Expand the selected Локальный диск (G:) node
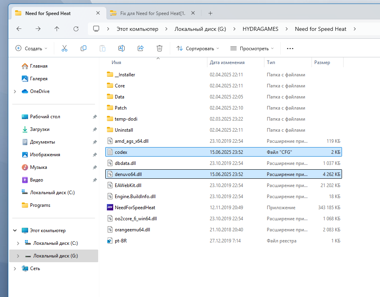This screenshot has height=297, width=380. coord(18,256)
